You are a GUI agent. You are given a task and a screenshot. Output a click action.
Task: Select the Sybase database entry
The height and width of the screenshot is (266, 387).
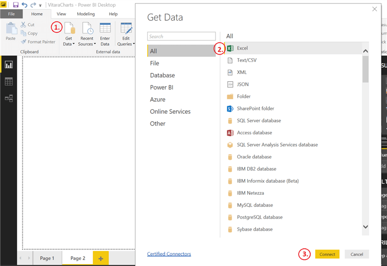point(293,229)
